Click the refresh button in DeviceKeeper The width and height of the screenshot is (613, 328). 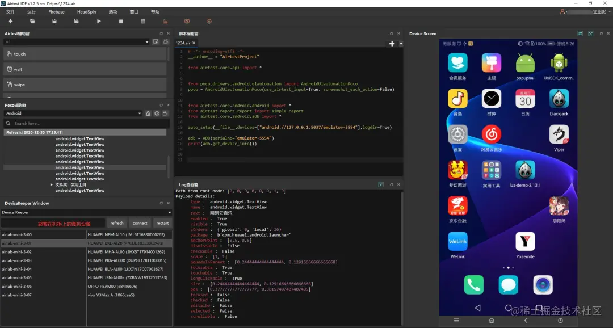click(117, 223)
